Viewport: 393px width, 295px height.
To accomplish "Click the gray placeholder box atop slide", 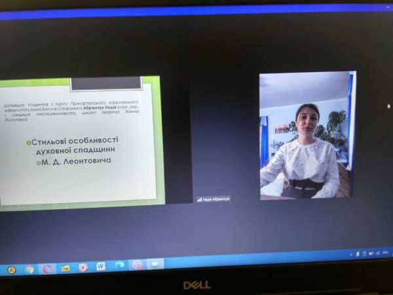I will (105, 83).
